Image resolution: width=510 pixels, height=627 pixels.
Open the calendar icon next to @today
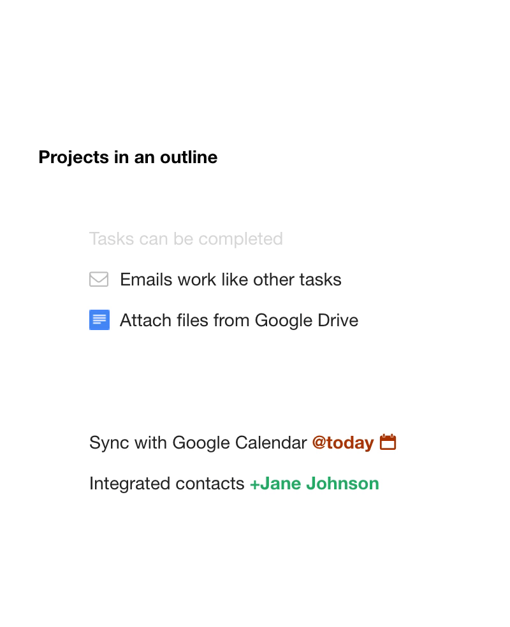[388, 442]
